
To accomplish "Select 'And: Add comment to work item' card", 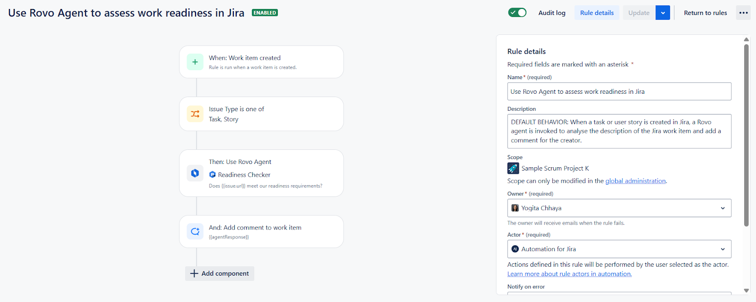I will (261, 231).
